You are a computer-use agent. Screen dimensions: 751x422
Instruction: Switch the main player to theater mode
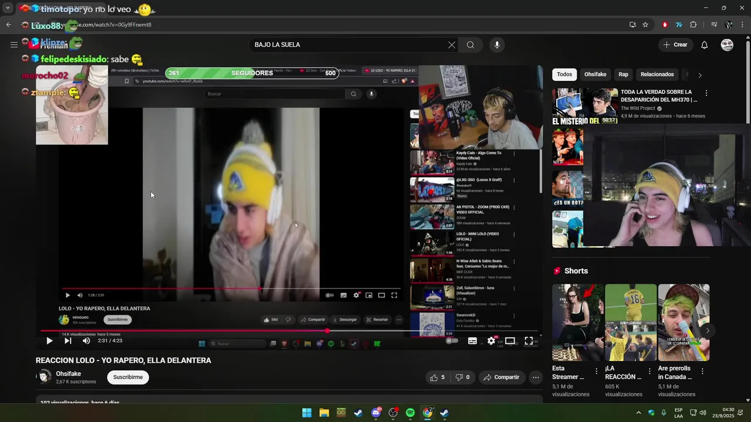510,341
